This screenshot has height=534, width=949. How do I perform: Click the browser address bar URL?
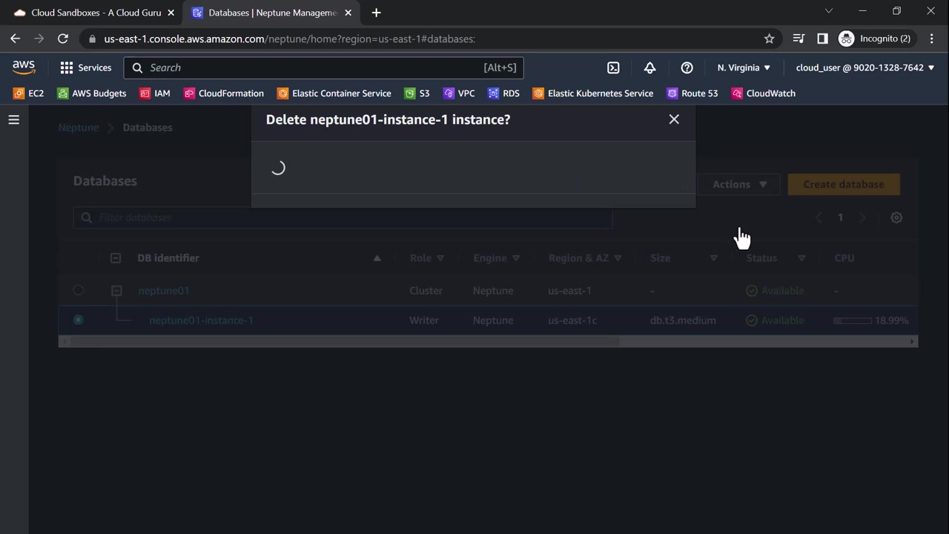290,39
